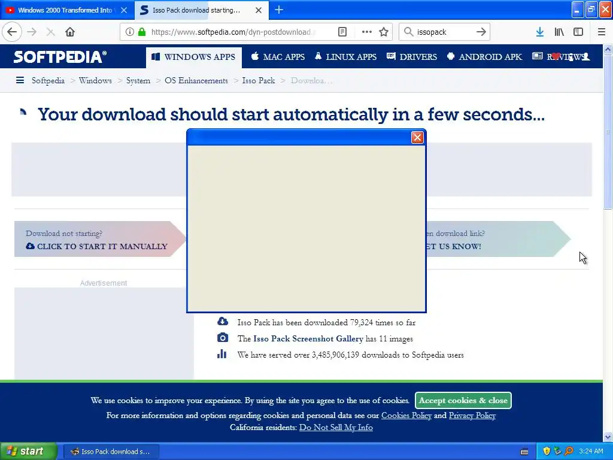Go to the Softpedia breadcrumb link
Viewport: 613px width, 460px height.
point(48,81)
